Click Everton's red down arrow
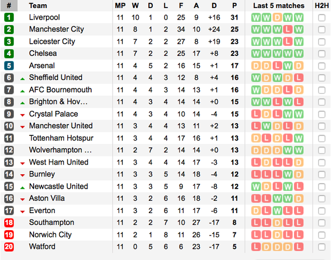The image size is (331, 260). [22, 211]
